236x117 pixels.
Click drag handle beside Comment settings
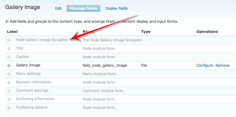coord(9,91)
